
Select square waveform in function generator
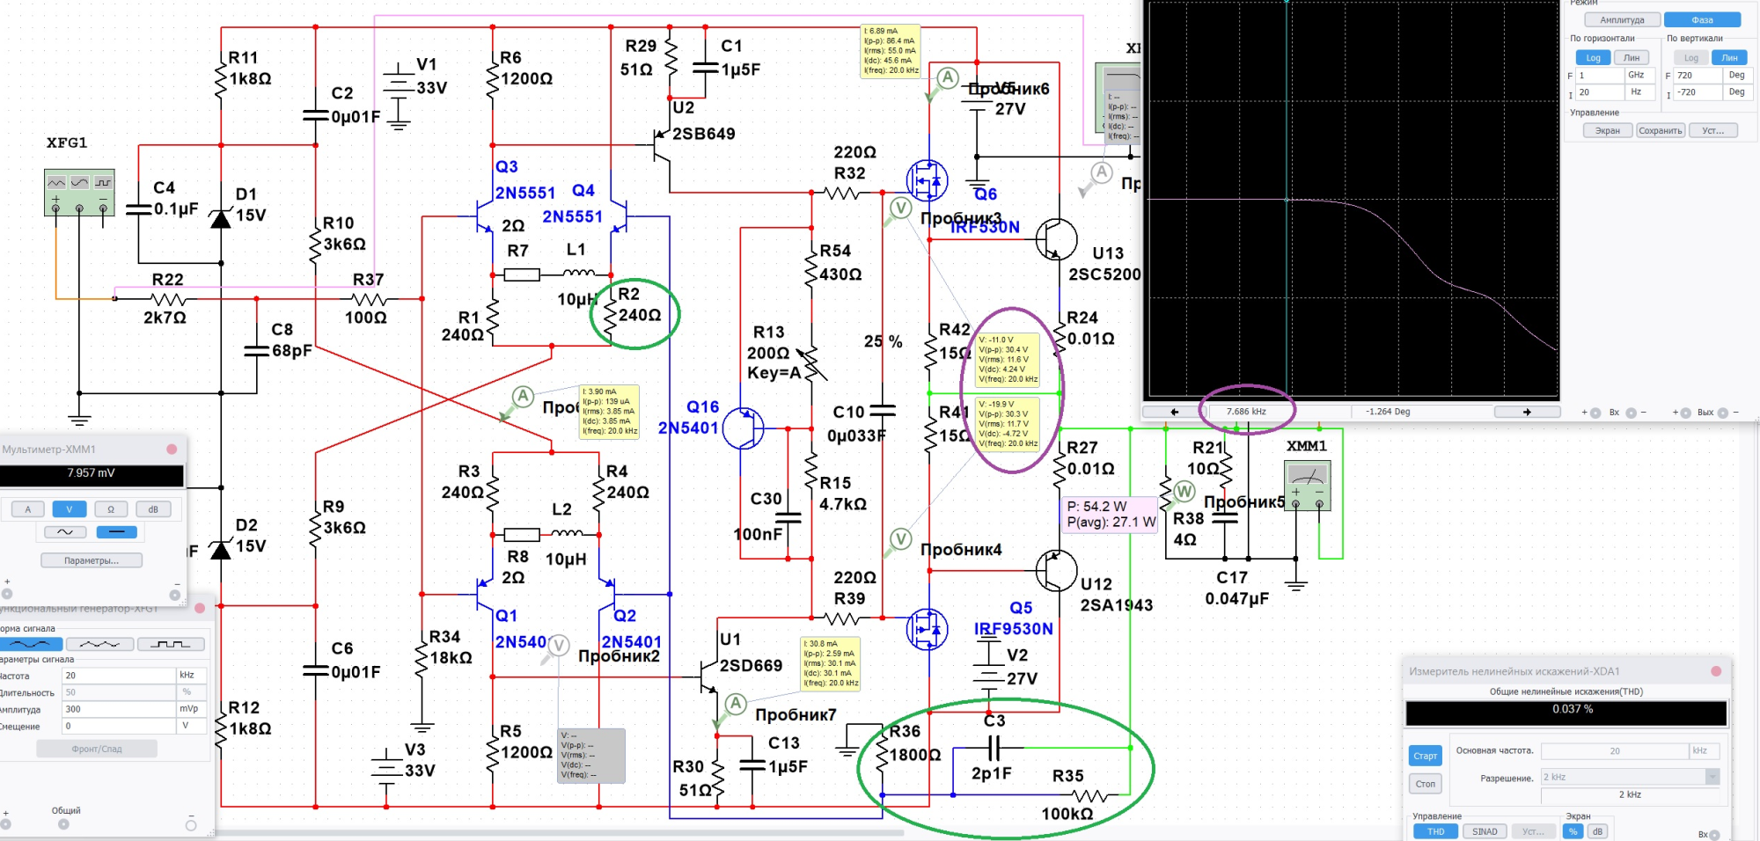(171, 645)
